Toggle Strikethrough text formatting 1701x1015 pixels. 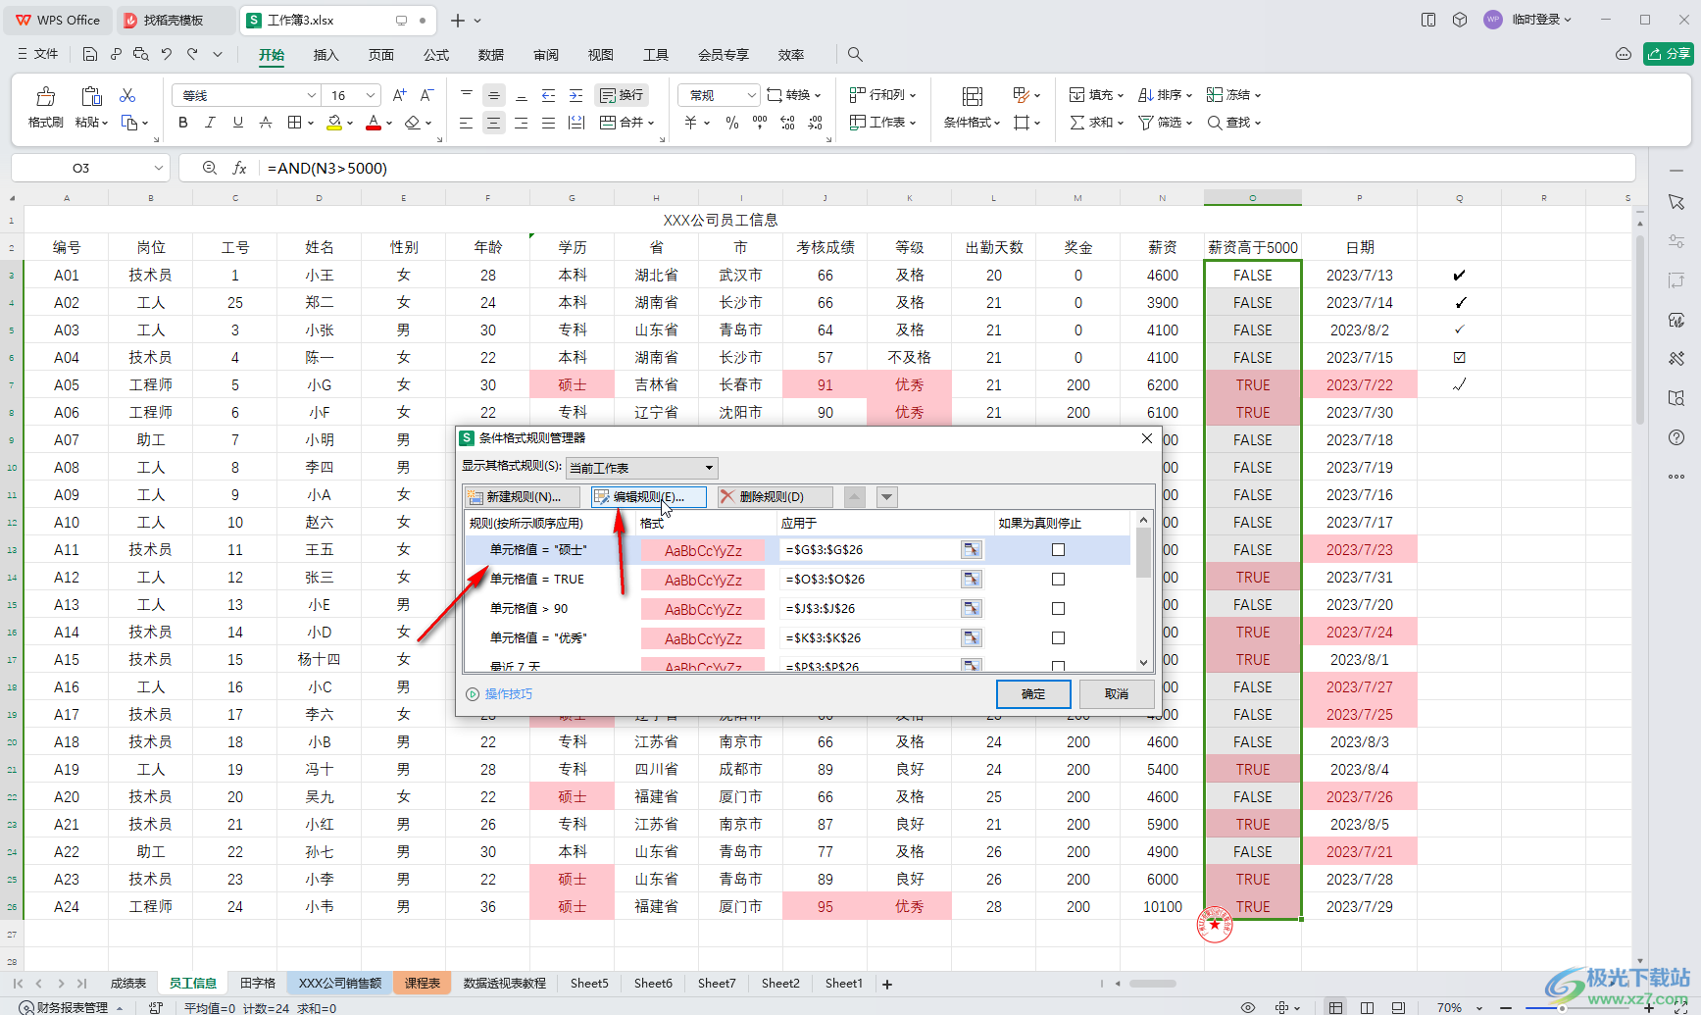(x=265, y=123)
